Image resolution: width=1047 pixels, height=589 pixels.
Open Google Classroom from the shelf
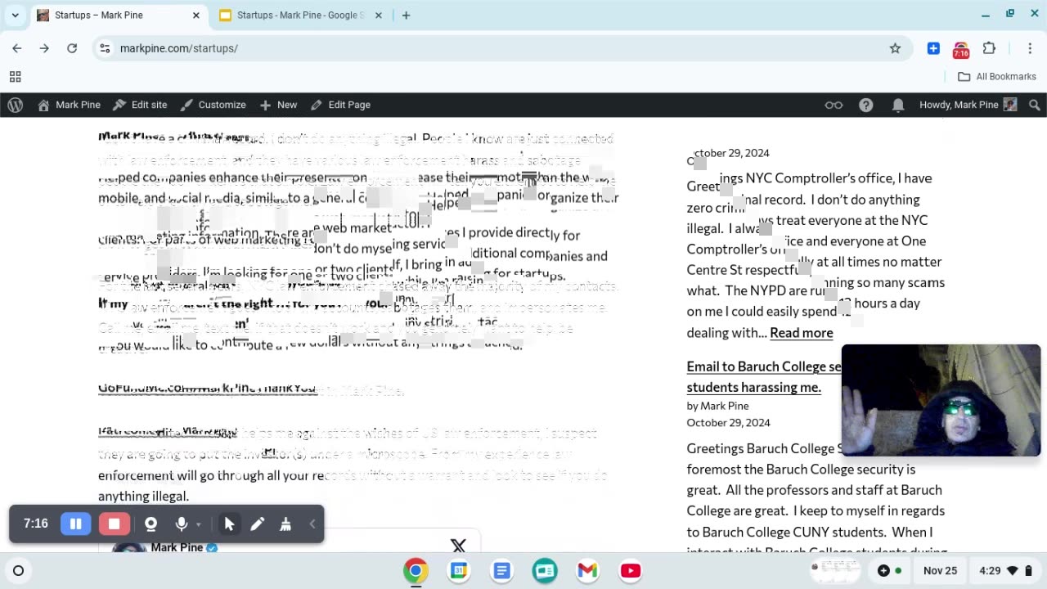click(545, 570)
